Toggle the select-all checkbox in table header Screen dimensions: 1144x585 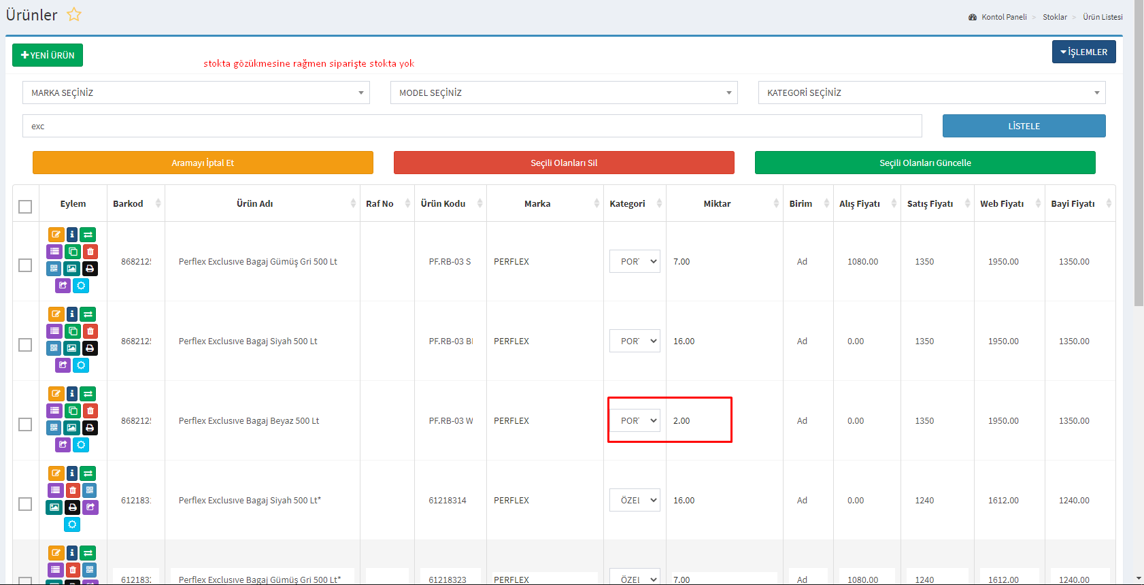[25, 207]
